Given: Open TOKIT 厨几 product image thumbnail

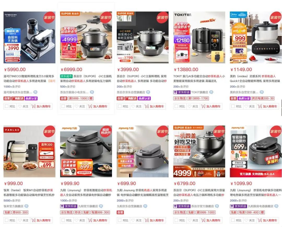Looking at the screenshot, I should [199, 37].
